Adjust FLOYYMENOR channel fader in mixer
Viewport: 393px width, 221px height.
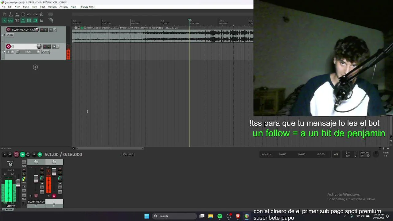pos(36,179)
